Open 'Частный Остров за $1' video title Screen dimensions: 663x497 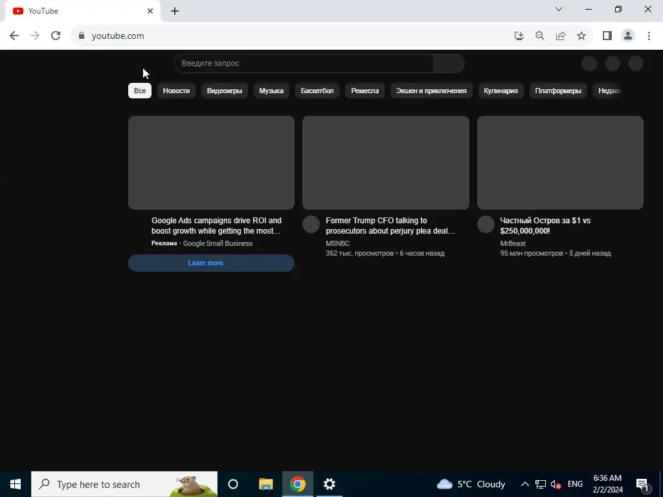(545, 226)
